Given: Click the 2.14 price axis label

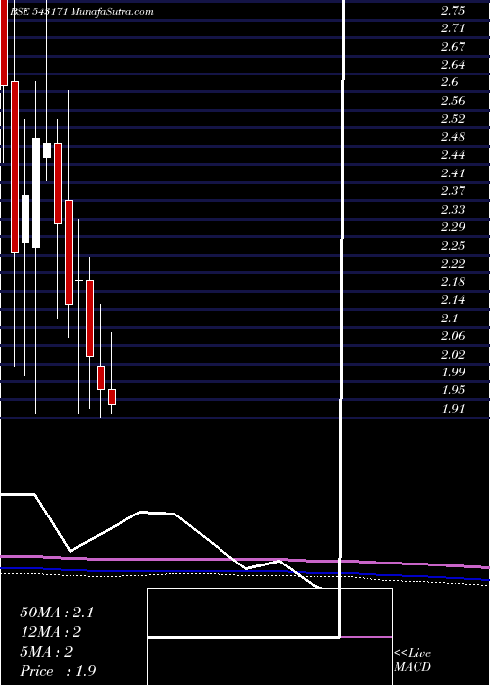Looking at the screenshot, I should (453, 301).
